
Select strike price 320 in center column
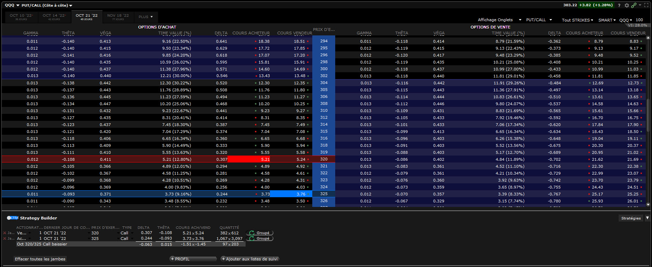click(324, 159)
